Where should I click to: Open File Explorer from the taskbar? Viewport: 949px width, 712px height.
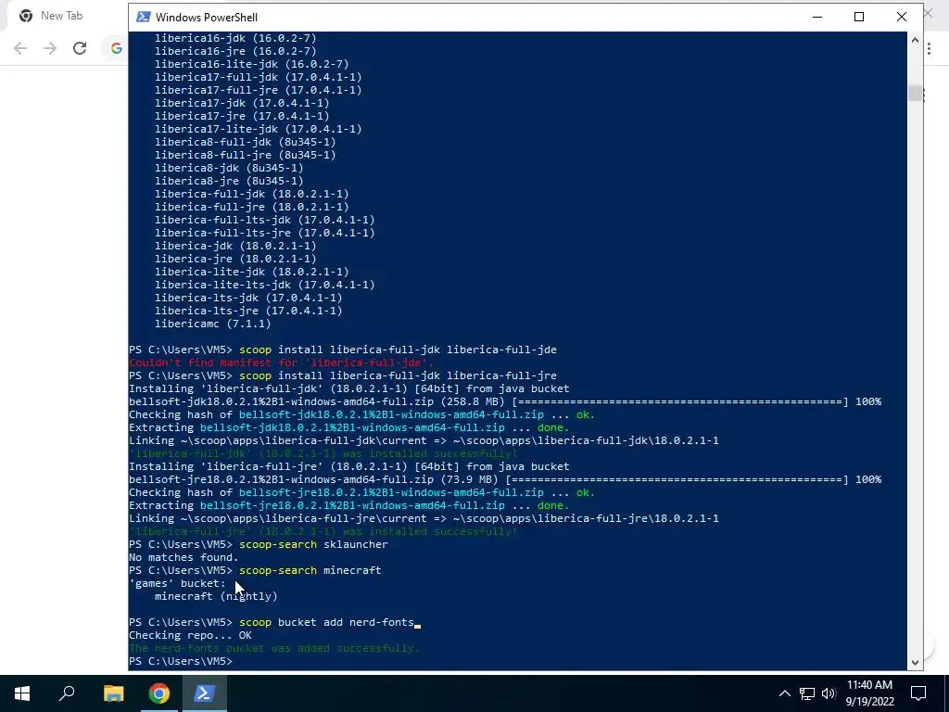(113, 693)
